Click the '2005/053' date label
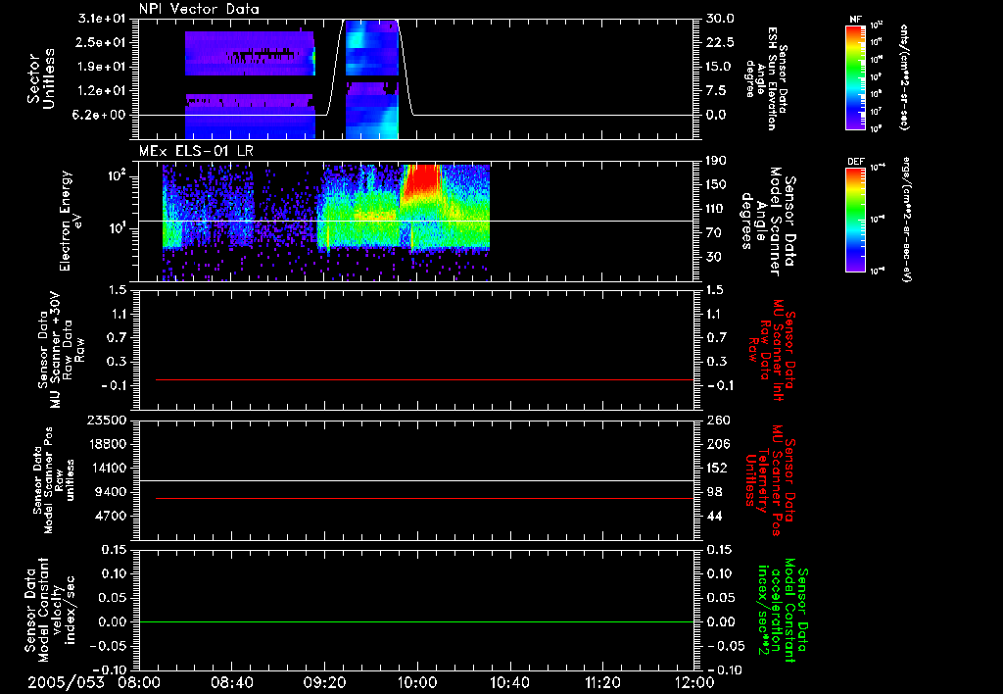Viewport: 1003px width, 694px height. [66, 682]
